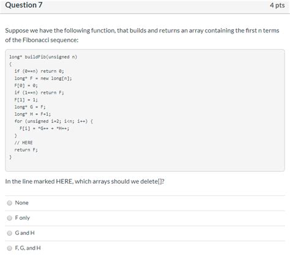The width and height of the screenshot is (290, 257).
Task: Choose the 'F only' radio option
Action: 9,218
